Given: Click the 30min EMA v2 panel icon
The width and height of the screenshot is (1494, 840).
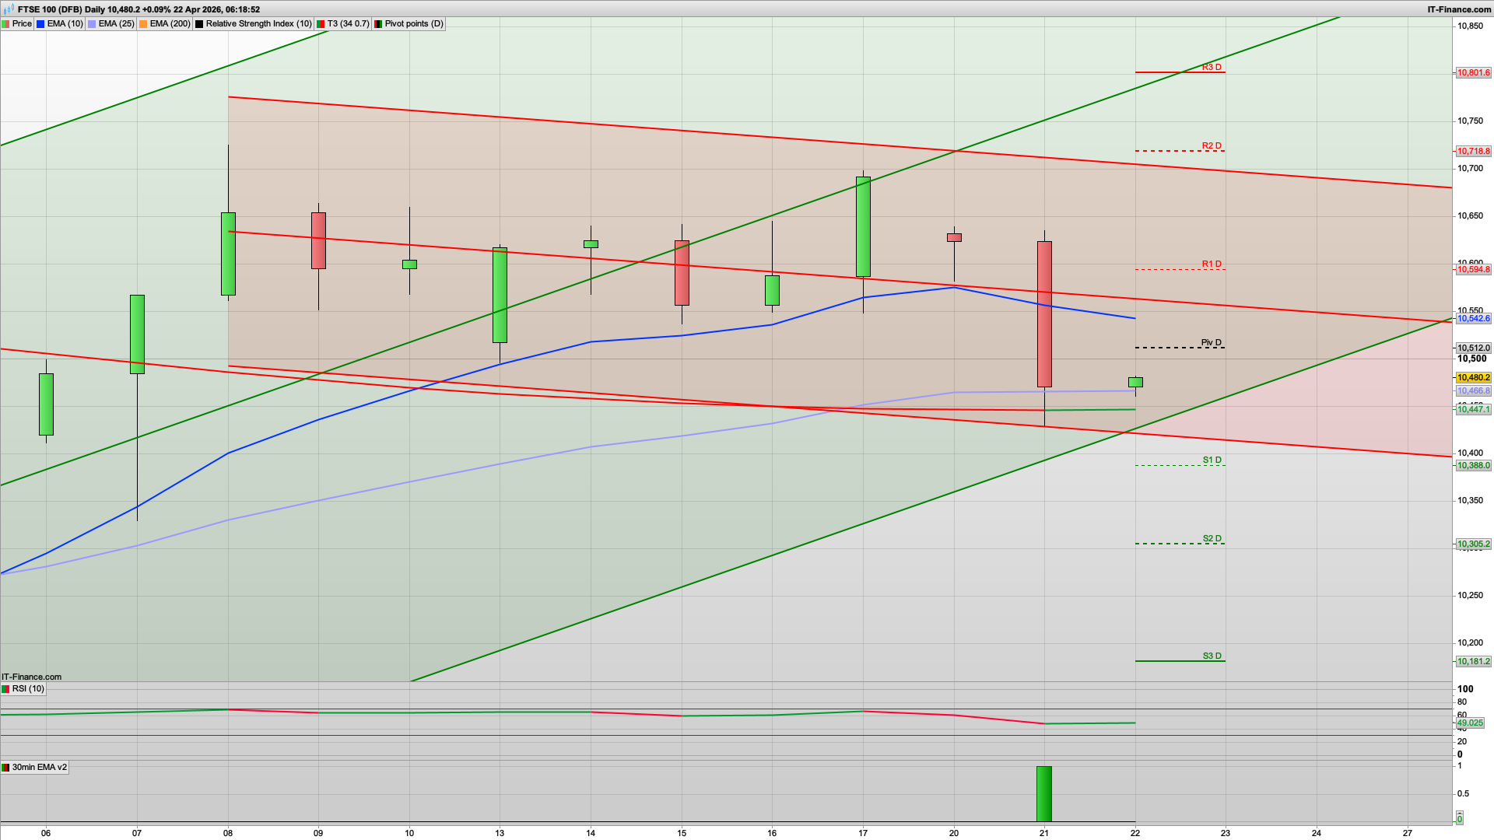Looking at the screenshot, I should pyautogui.click(x=6, y=767).
